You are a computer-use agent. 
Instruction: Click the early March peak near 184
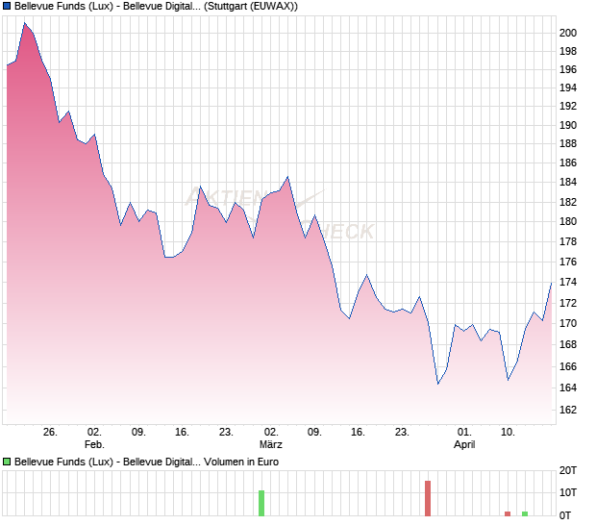click(287, 177)
